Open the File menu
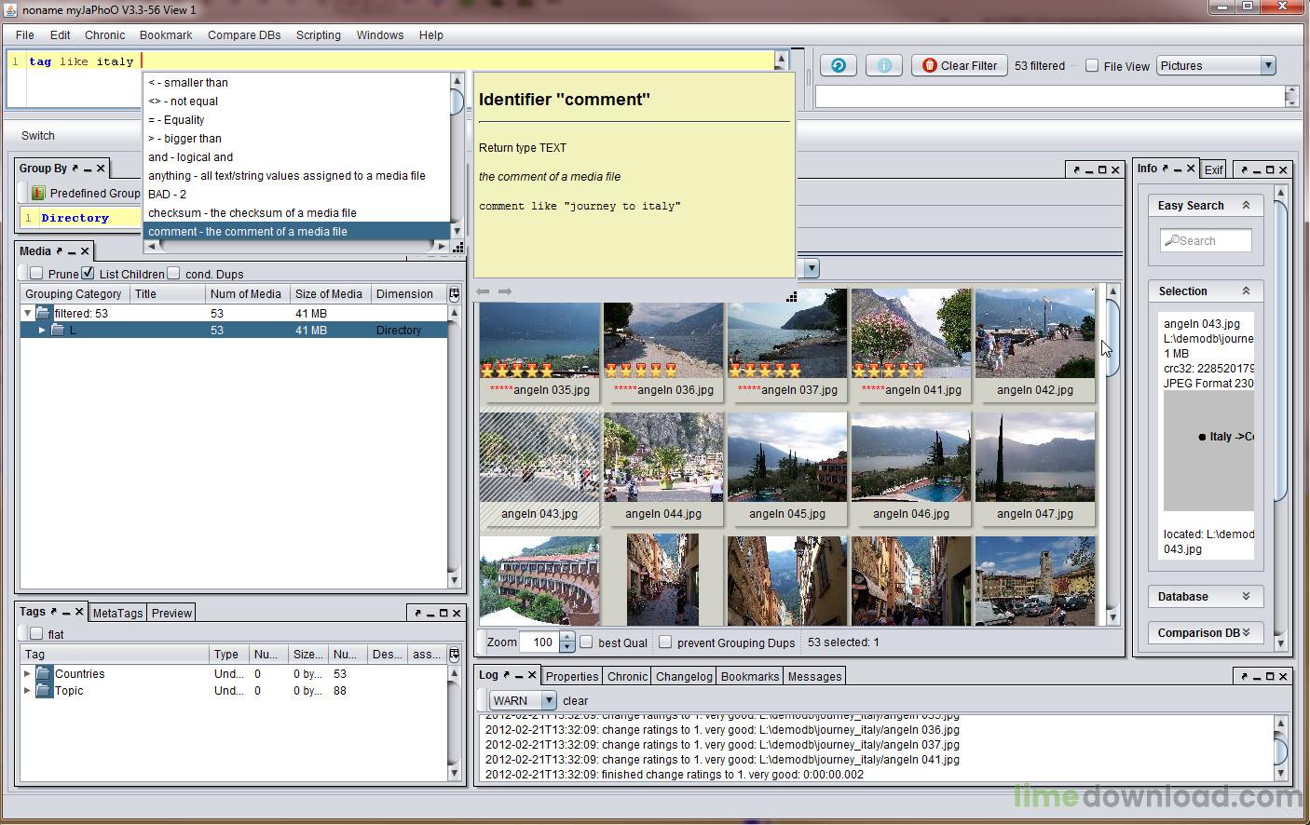 tap(25, 34)
